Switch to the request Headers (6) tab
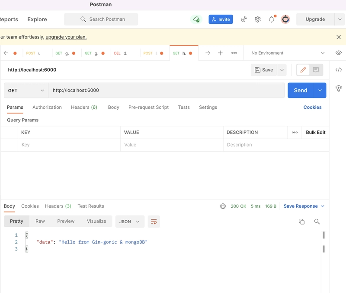The height and width of the screenshot is (293, 346). [84, 107]
